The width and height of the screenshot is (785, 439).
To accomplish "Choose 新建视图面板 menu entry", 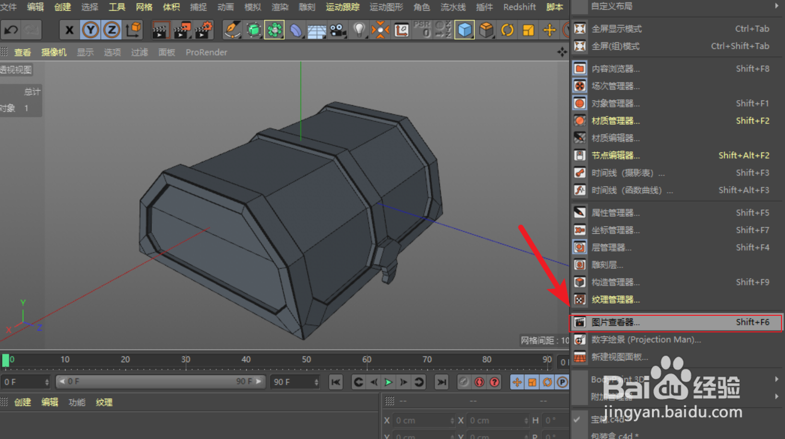I will 676,357.
